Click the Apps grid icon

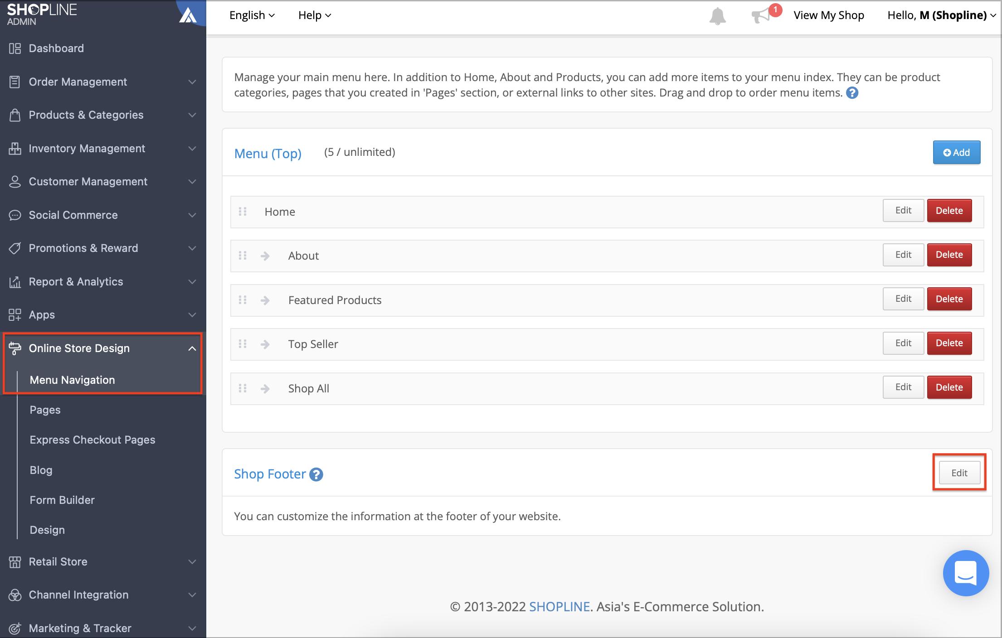point(15,315)
